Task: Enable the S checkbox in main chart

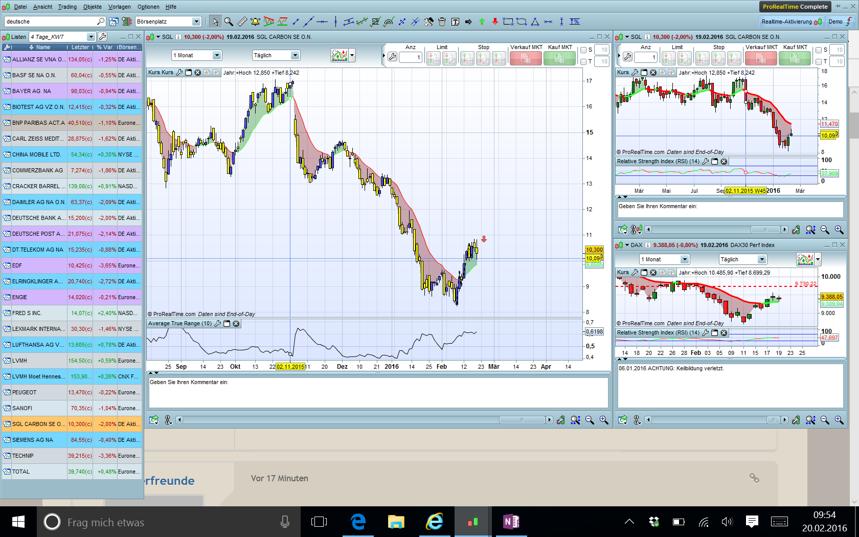Action: (x=583, y=50)
